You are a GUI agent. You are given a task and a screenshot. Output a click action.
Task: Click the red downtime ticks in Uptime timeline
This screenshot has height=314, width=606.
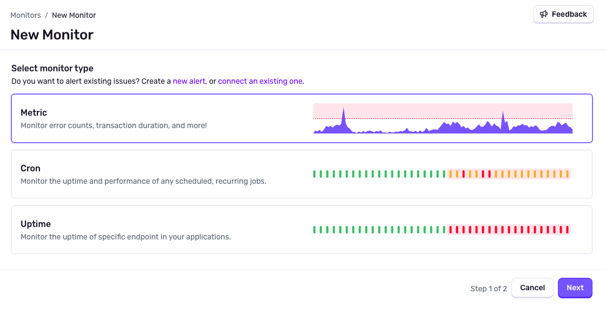[x=508, y=230]
